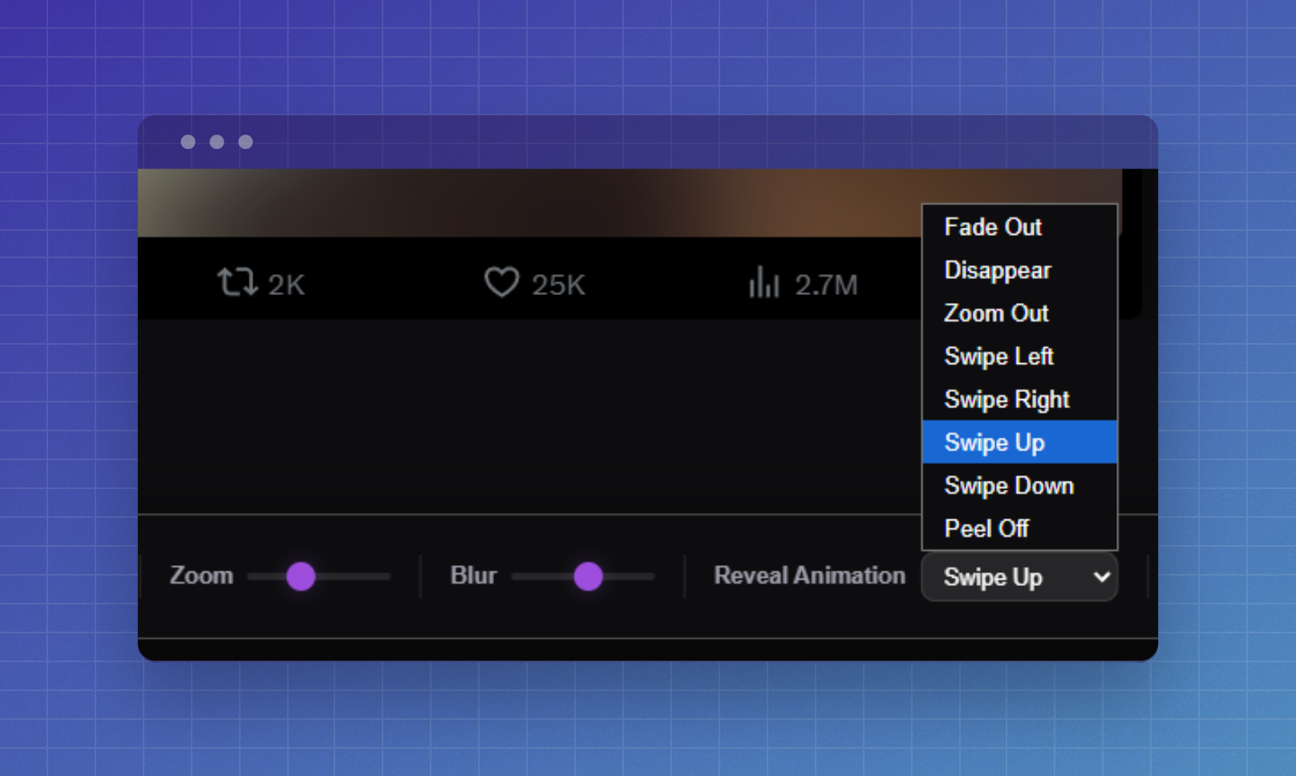Click the Zoom slider handle

[301, 576]
